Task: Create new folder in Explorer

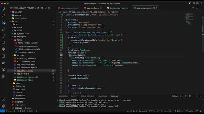Action: tap(42, 8)
